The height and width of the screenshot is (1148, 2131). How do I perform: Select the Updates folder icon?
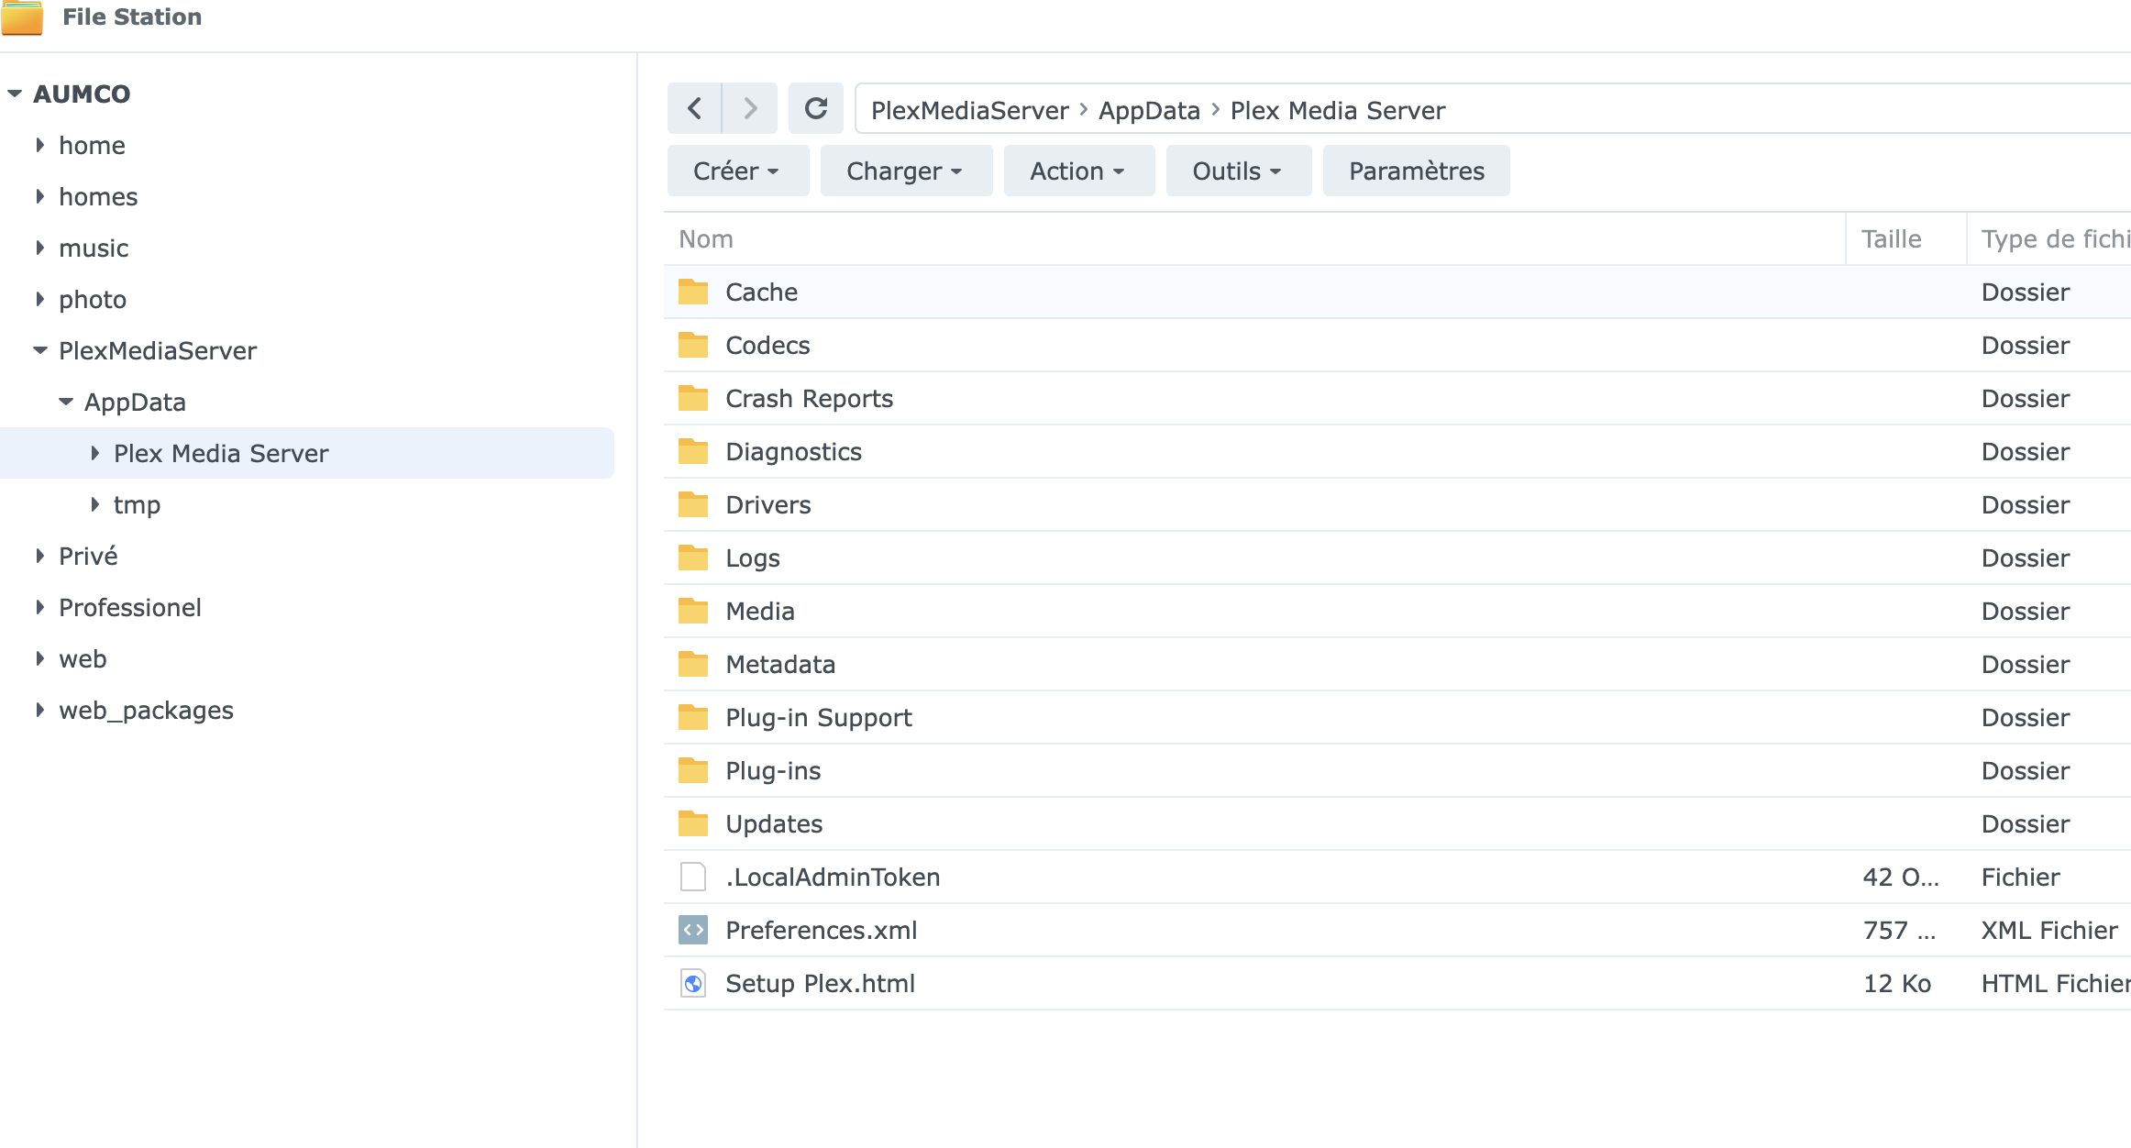point(693,823)
